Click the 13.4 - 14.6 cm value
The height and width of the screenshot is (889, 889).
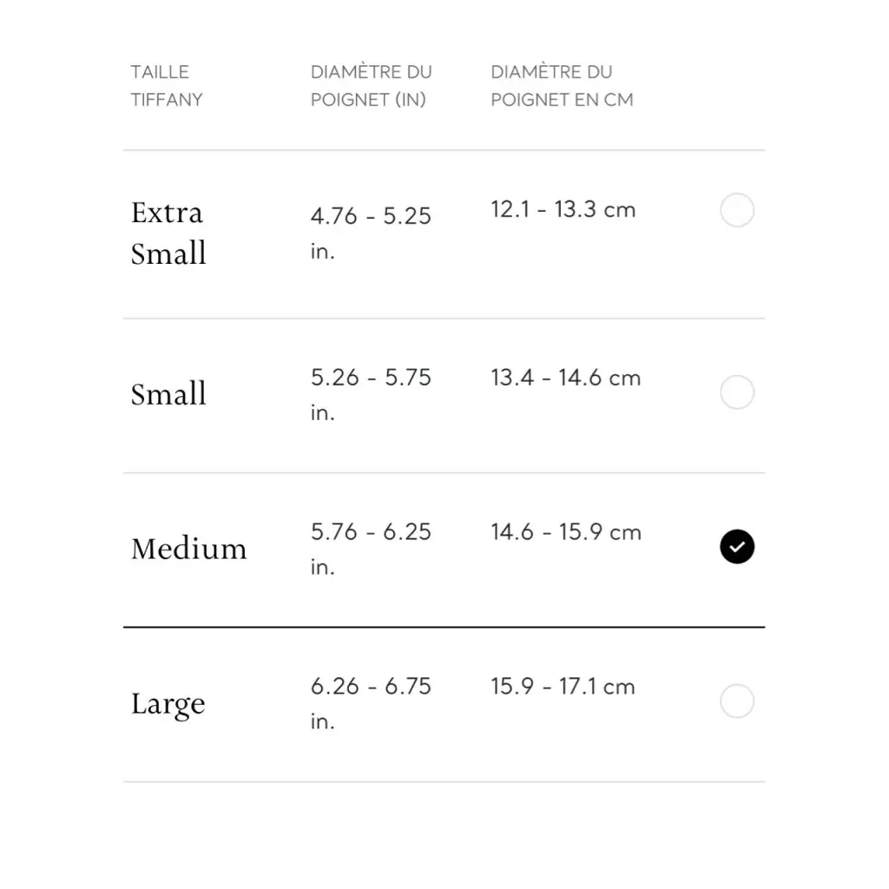coord(565,378)
